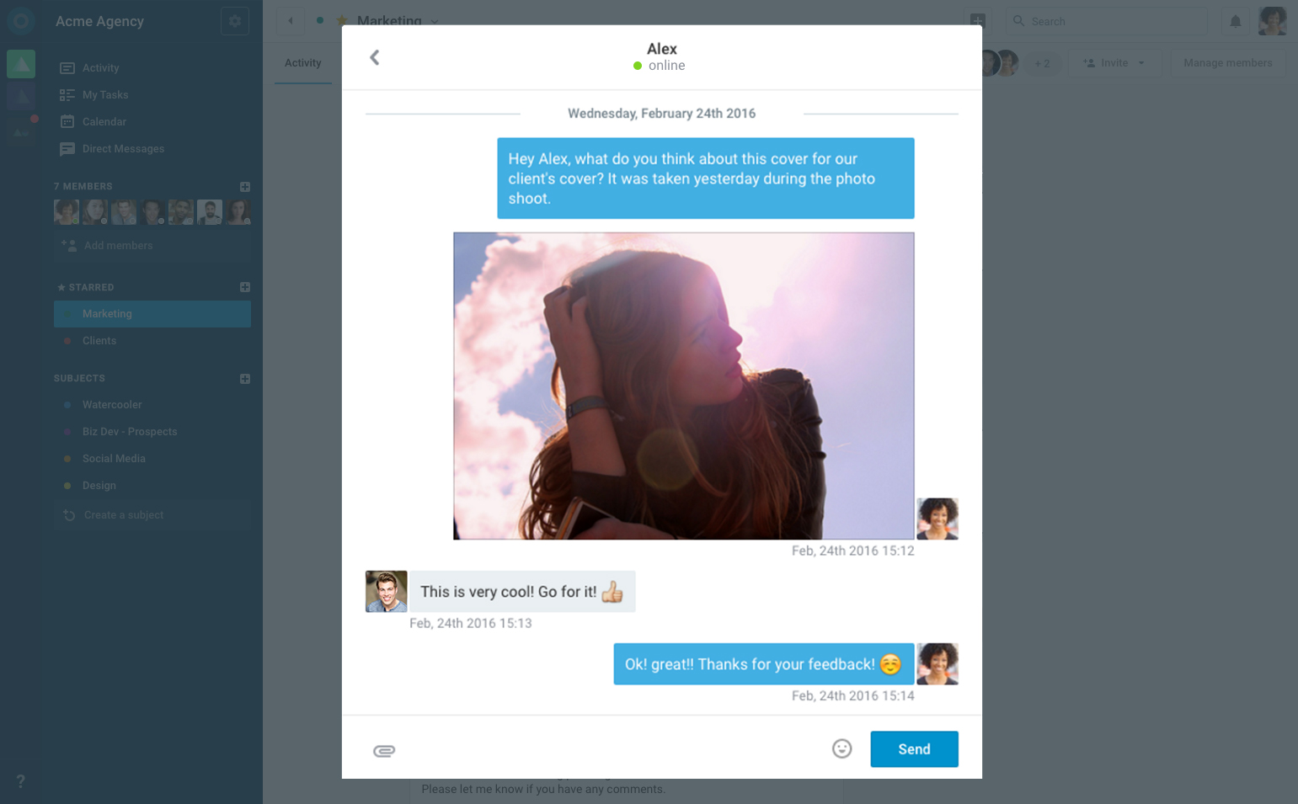The height and width of the screenshot is (804, 1298).
Task: Click the 'Hey Alex' message bubble
Action: [x=706, y=178]
